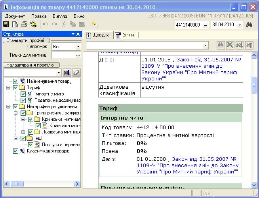The height and width of the screenshot is (198, 259).
Task: Click the Стандартні профілі button
Action: pyautogui.click(x=26, y=40)
